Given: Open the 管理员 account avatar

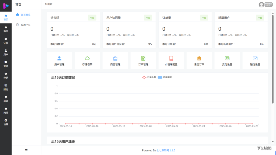Looking at the screenshot, I should pos(261,5).
